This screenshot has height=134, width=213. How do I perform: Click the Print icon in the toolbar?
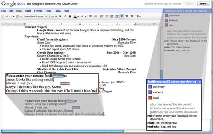[3, 16]
